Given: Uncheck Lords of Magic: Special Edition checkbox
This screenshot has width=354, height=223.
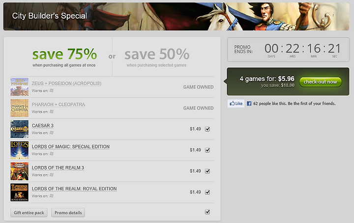Looking at the screenshot, I should pyautogui.click(x=207, y=150).
